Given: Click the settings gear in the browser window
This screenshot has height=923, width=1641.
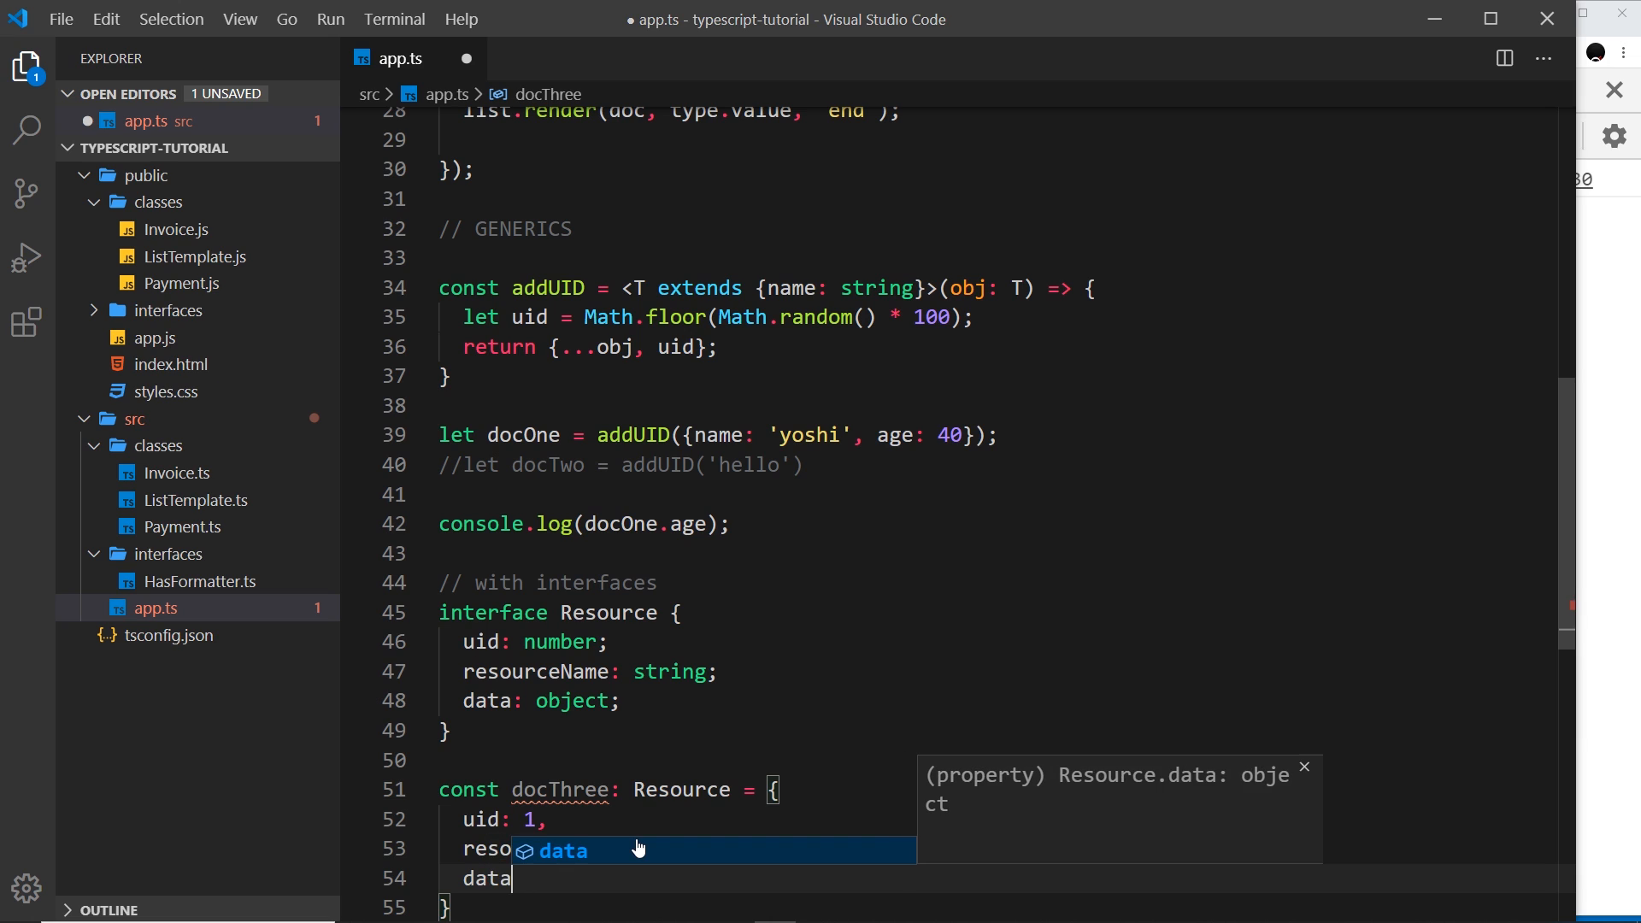Looking at the screenshot, I should [1614, 136].
